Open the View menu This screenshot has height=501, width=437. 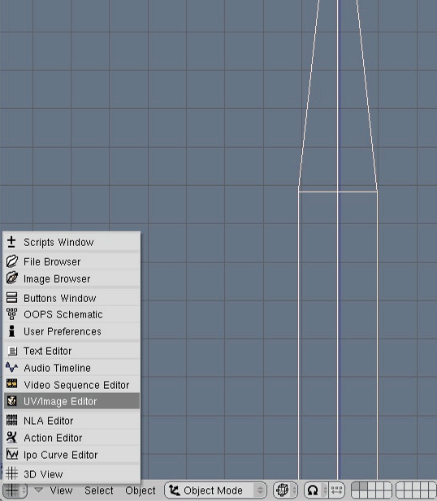tap(61, 490)
